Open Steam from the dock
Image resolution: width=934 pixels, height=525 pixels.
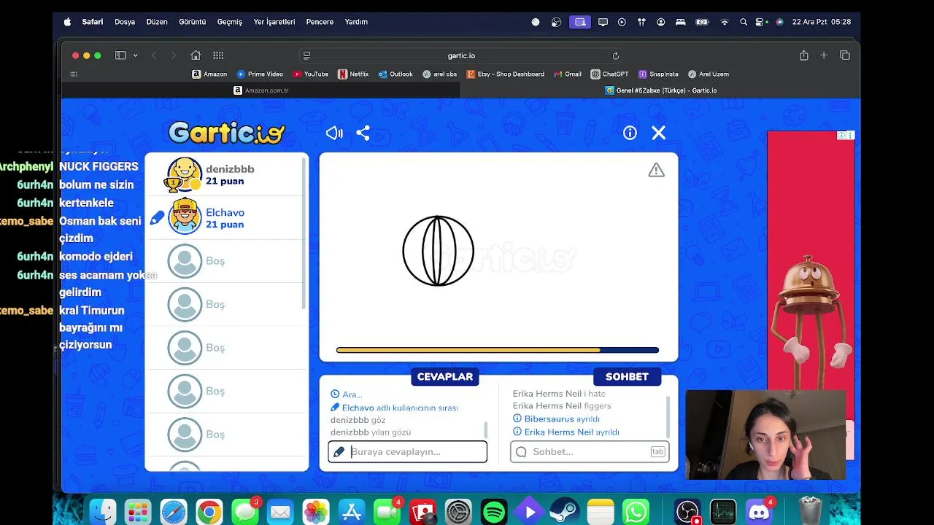[x=565, y=512]
